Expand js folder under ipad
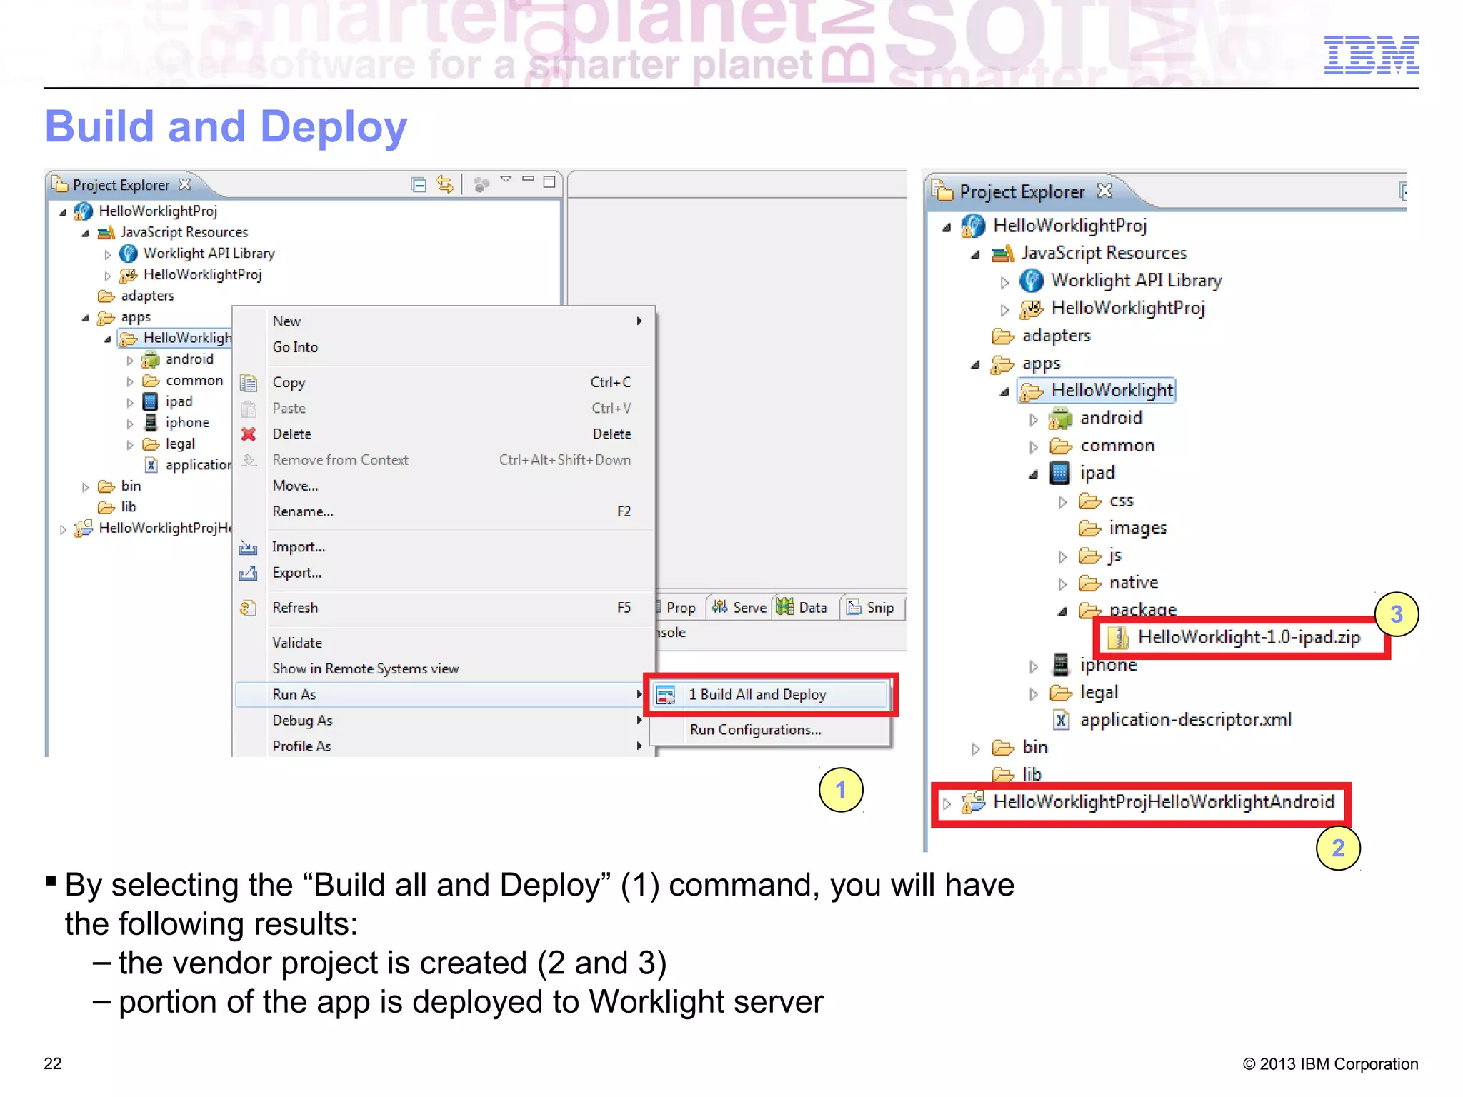 point(1062,558)
